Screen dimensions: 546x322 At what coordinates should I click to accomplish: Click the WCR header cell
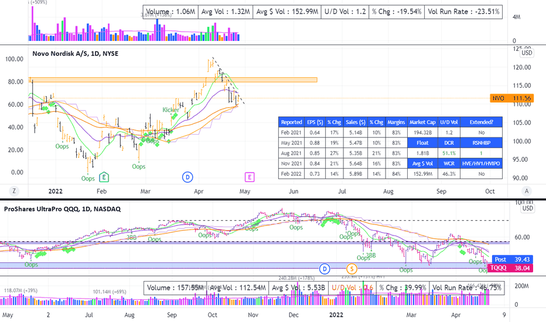click(x=449, y=163)
